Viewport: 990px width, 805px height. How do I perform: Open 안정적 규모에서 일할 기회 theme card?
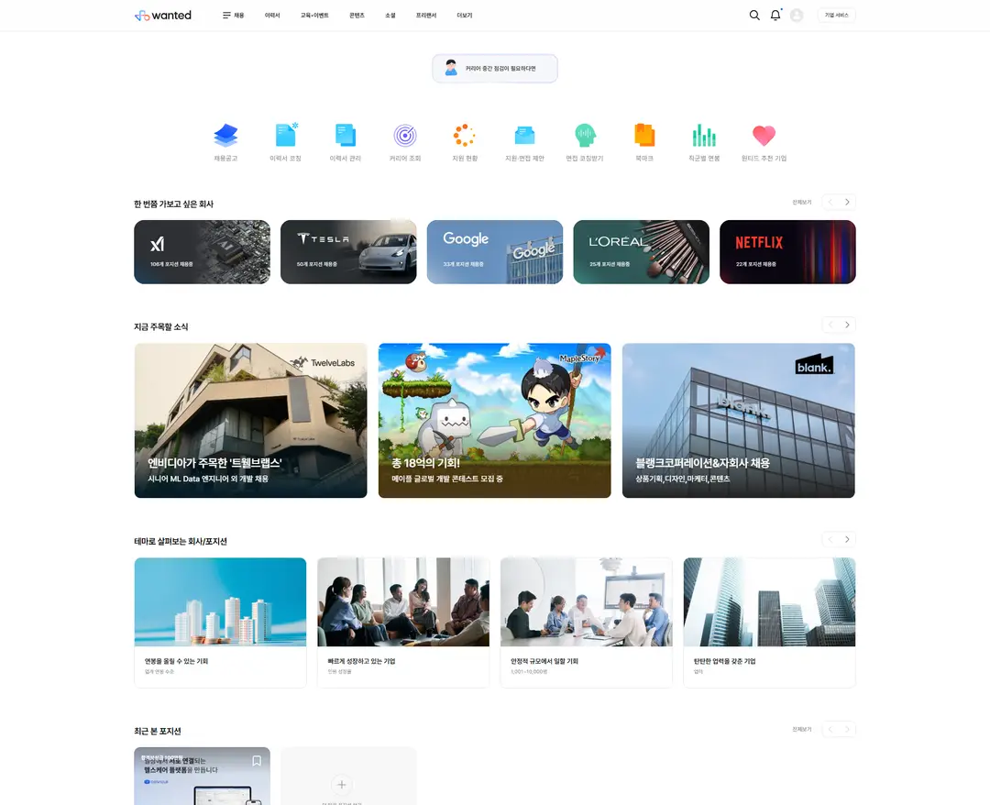[587, 623]
